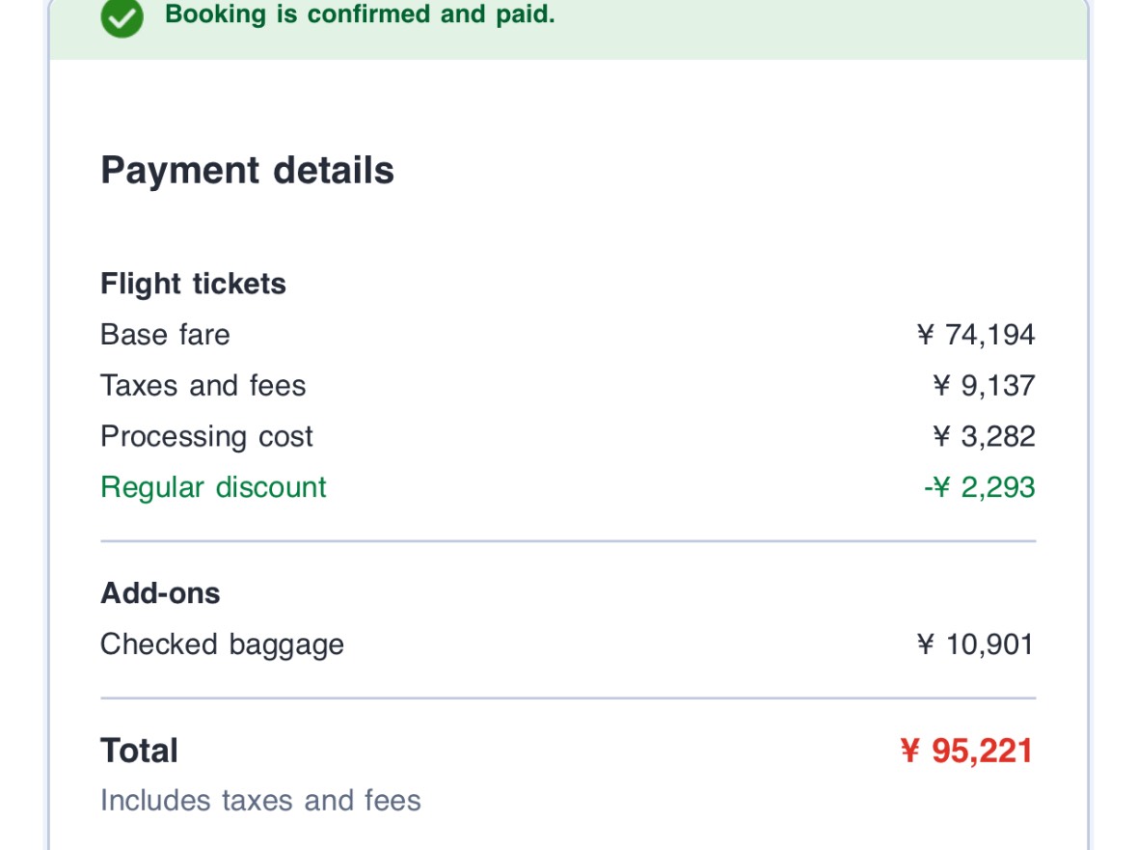1137x850 pixels.
Task: Click the ¥ 3,282 processing cost amount
Action: pos(984,437)
